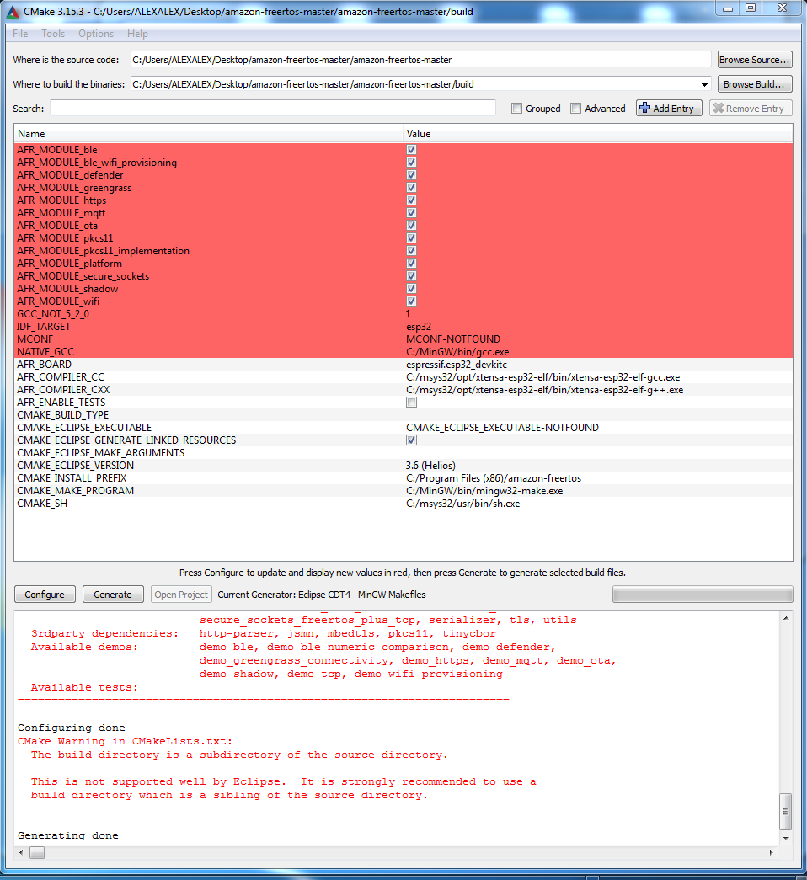Uncheck AFR_MODULE_defender checkbox

click(x=412, y=175)
